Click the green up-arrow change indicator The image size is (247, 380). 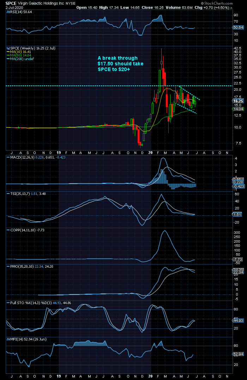click(x=231, y=8)
